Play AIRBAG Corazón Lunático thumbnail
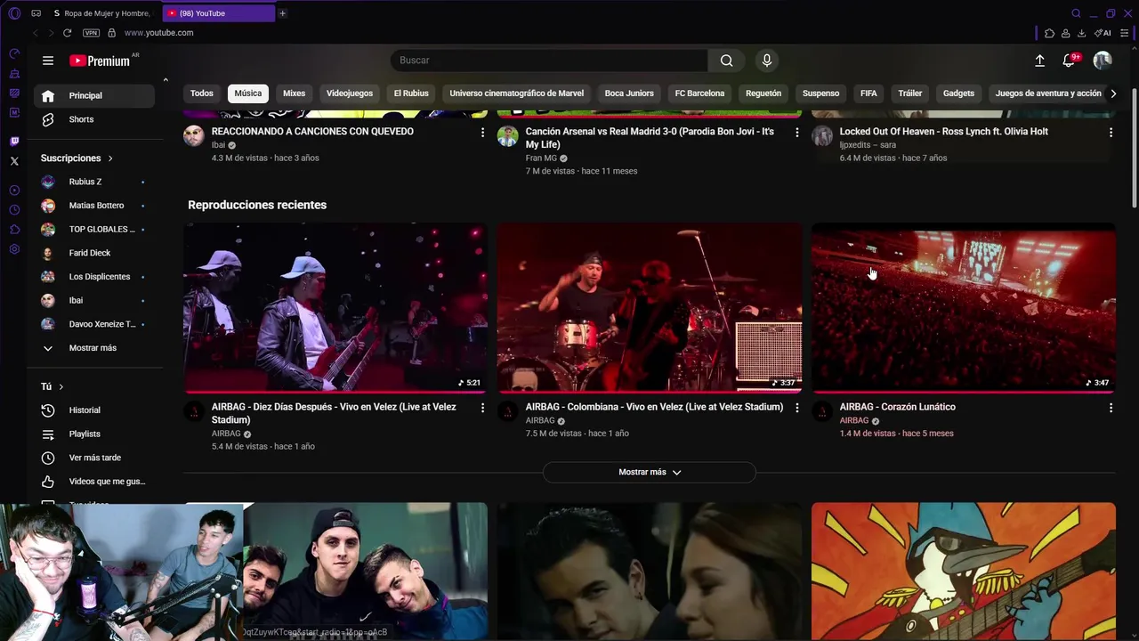 tap(964, 308)
